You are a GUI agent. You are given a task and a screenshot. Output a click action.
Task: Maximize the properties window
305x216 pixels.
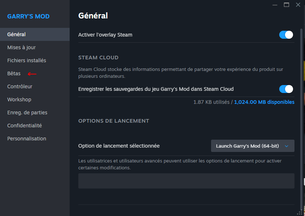[287, 5]
